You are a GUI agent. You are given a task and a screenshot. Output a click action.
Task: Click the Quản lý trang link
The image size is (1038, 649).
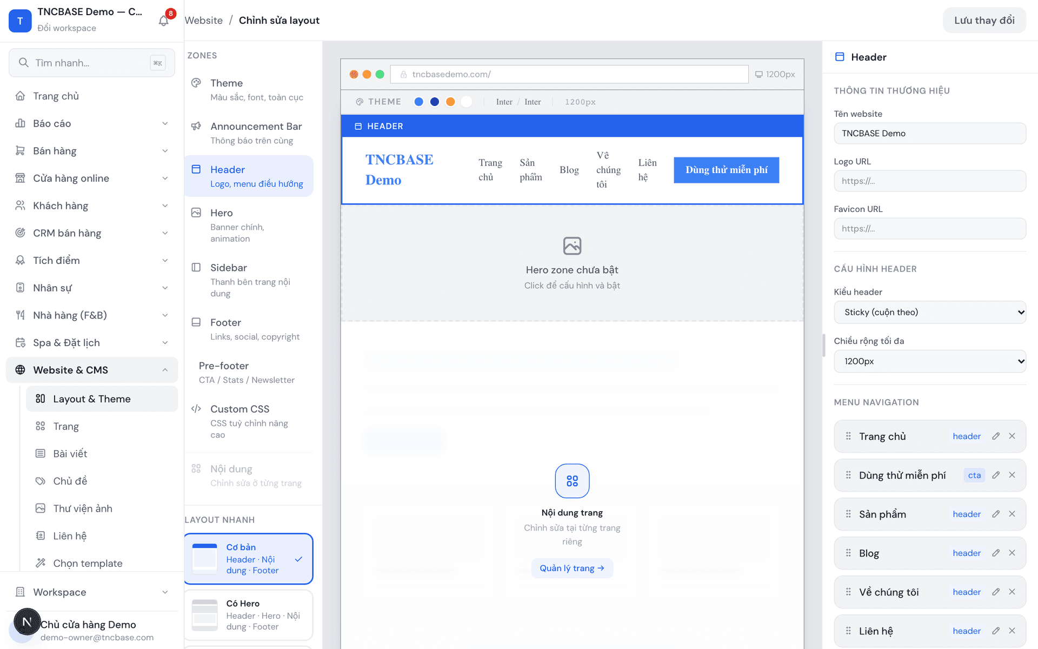(x=572, y=568)
